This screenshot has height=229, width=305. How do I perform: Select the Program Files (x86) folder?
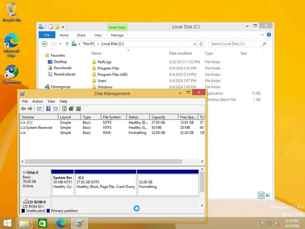tap(112, 74)
